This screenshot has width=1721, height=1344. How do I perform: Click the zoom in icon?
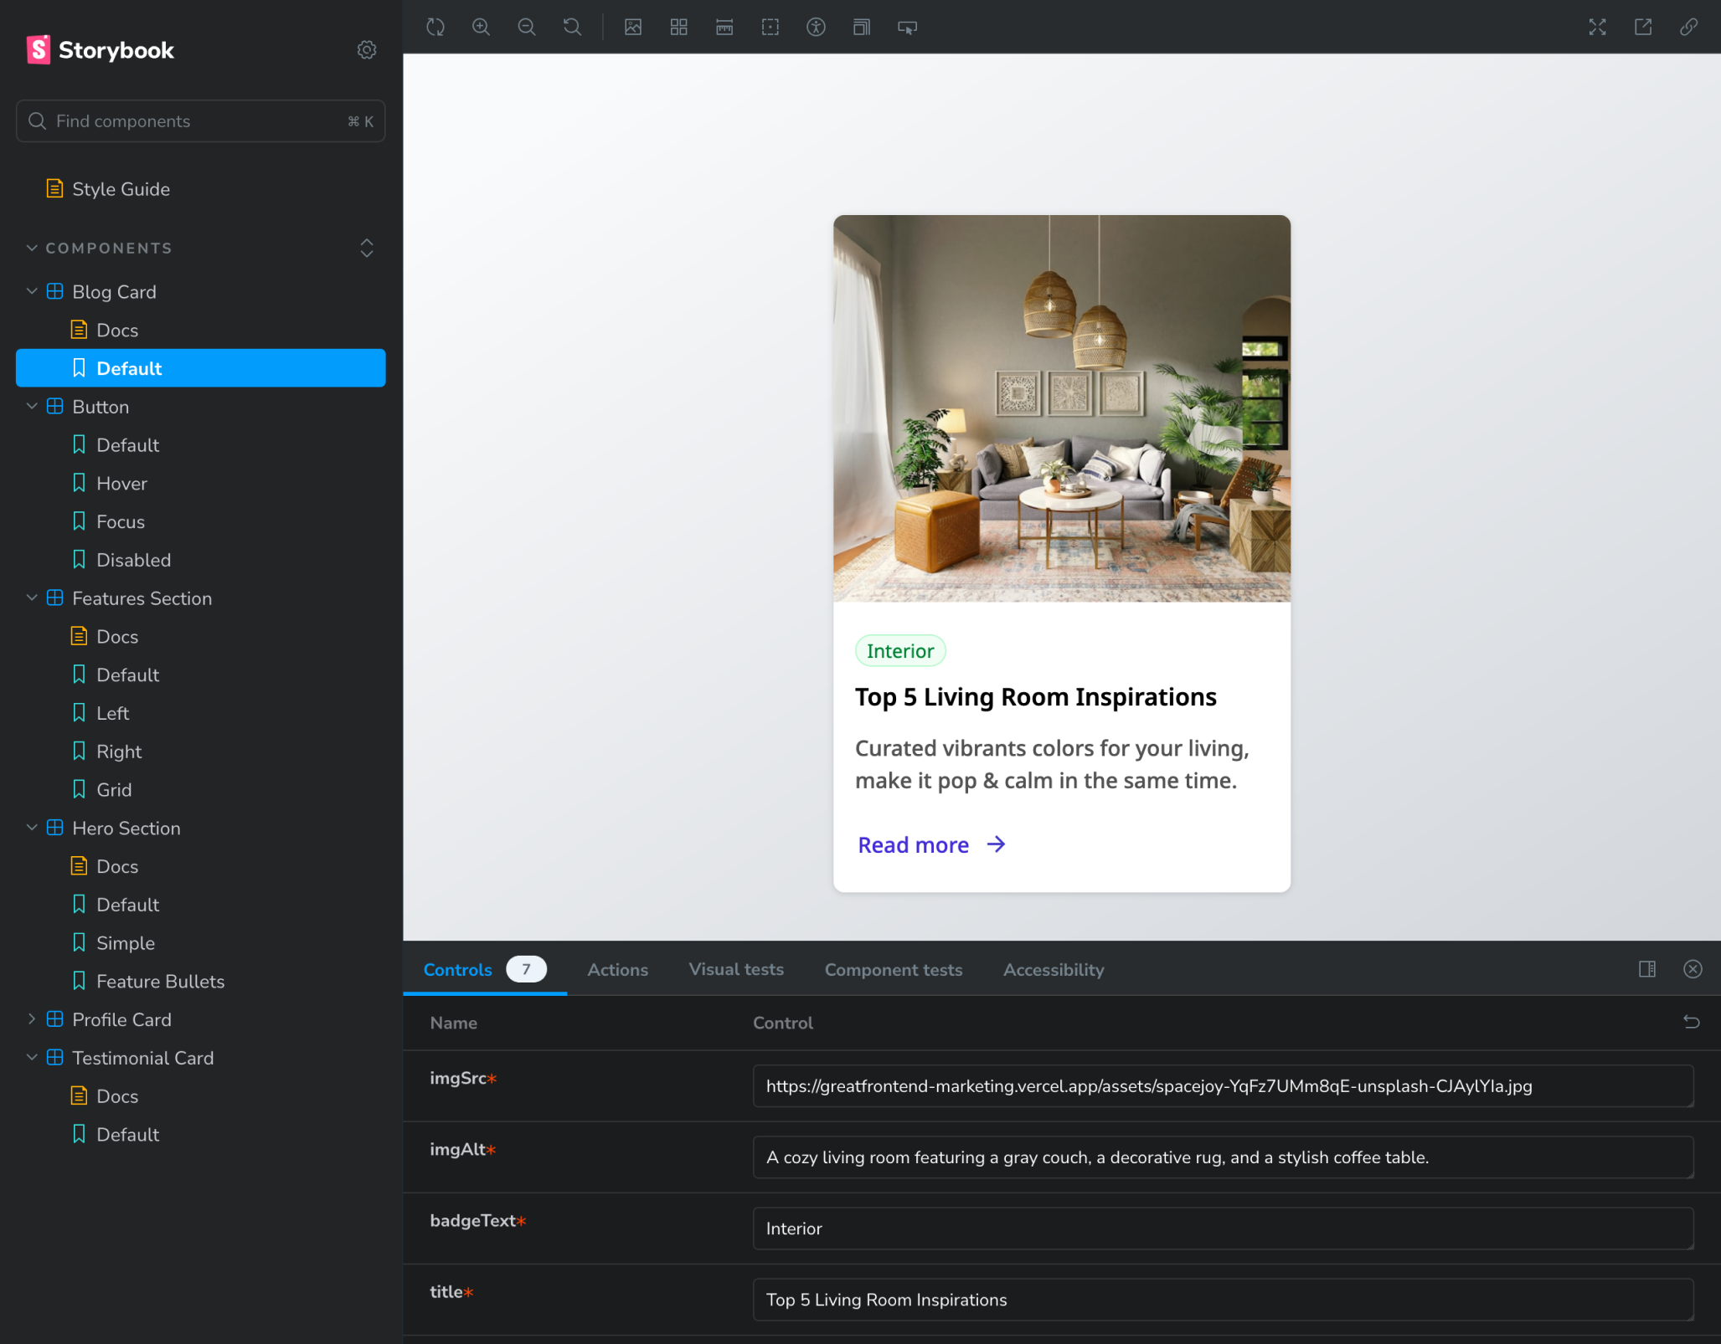pos(481,27)
